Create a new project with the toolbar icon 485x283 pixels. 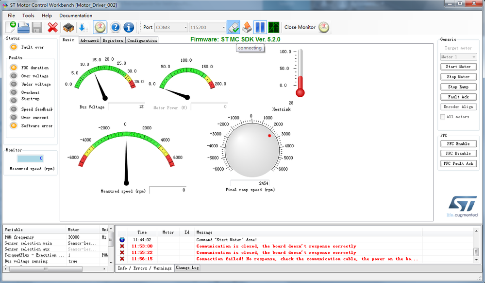coord(11,27)
